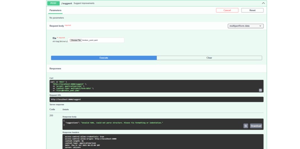This screenshot has width=300, height=149.
Task: Select the Parameters tab
Action: click(55, 10)
